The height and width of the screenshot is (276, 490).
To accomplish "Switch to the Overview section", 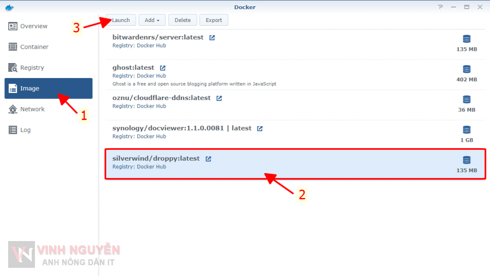I will (33, 26).
